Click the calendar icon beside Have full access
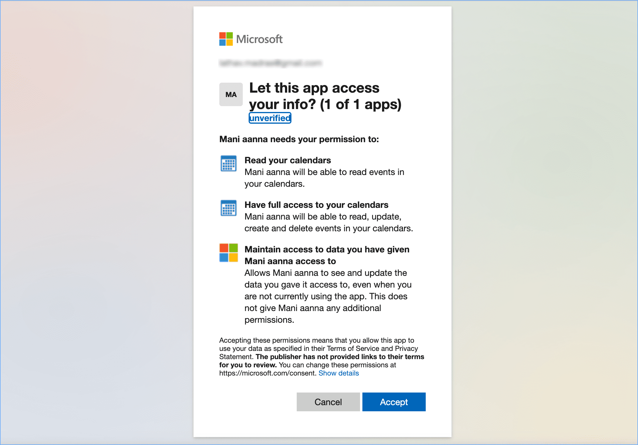This screenshot has height=445, width=638. 228,208
